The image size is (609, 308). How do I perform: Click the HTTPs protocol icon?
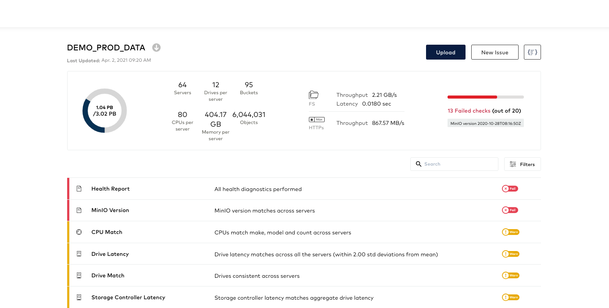point(316,119)
